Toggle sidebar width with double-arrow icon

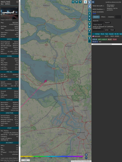(x=93, y=2)
